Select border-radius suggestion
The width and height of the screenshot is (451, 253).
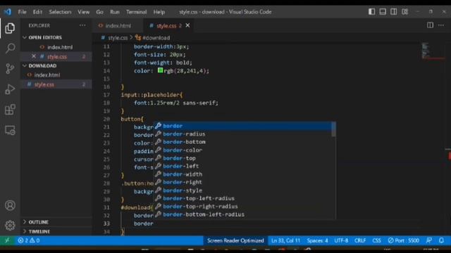[x=242, y=134]
